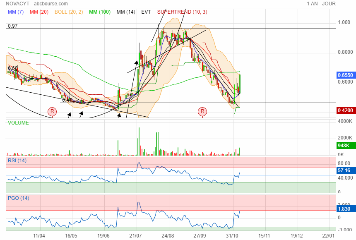356x240 pixels.
Task: Select the MM (100) indicator legend
Action: coord(100,12)
